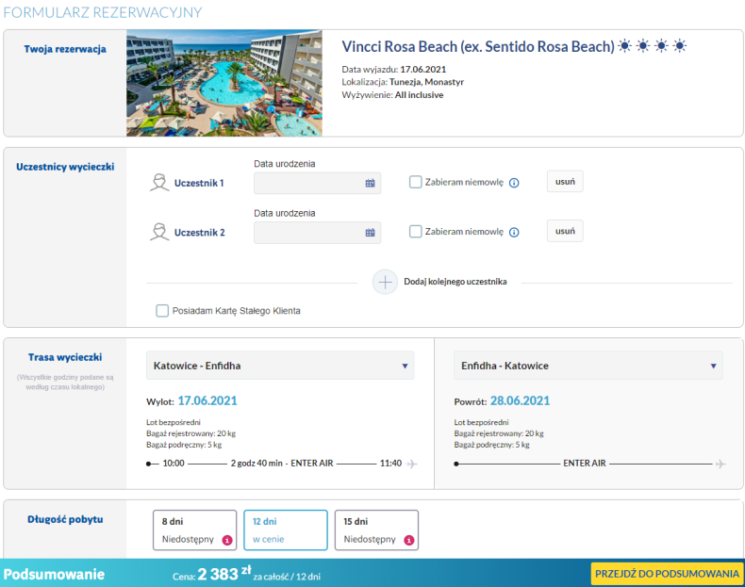Click the Uczestnik 1 person avatar icon

[159, 183]
